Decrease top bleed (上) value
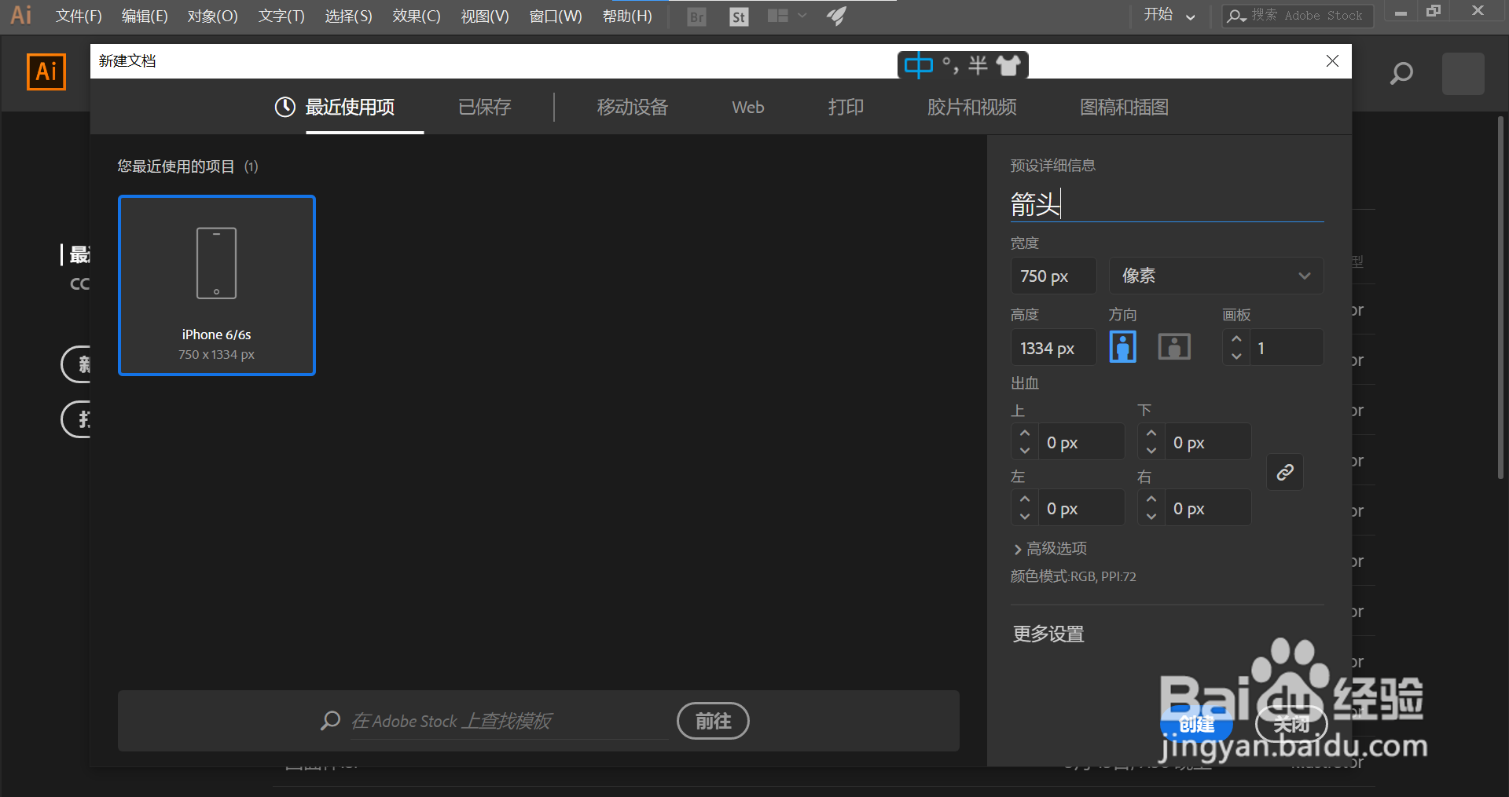The height and width of the screenshot is (797, 1509). click(x=1024, y=451)
